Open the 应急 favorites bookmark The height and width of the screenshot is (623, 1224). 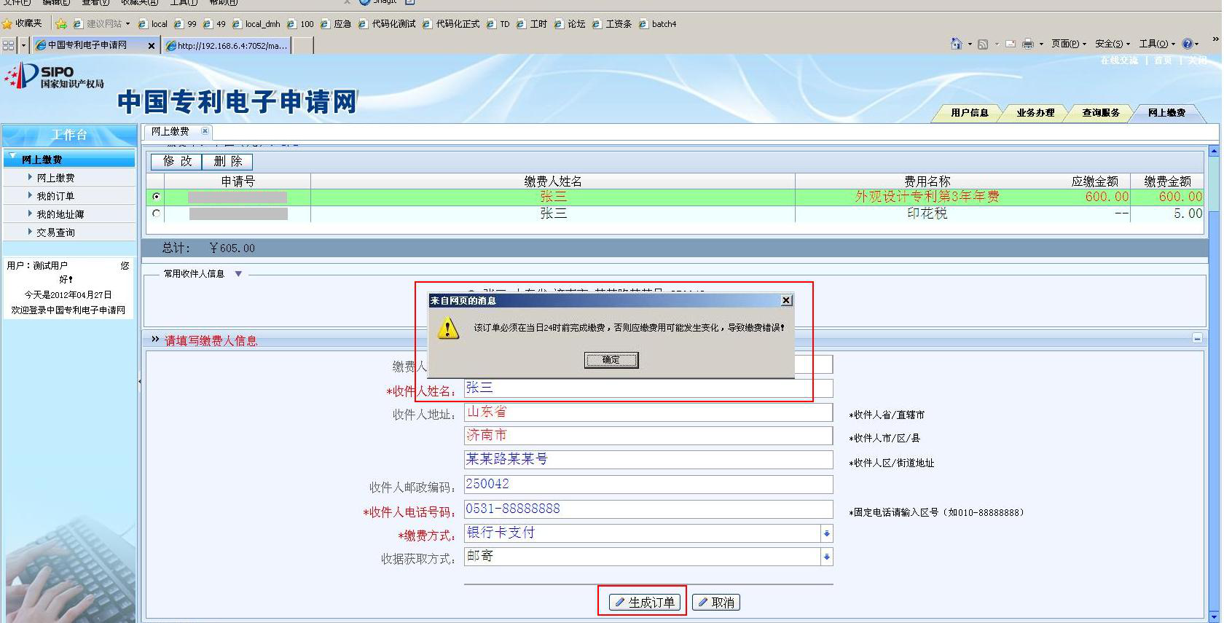coord(336,24)
